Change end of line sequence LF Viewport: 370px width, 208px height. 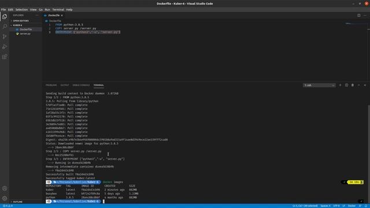(344, 206)
